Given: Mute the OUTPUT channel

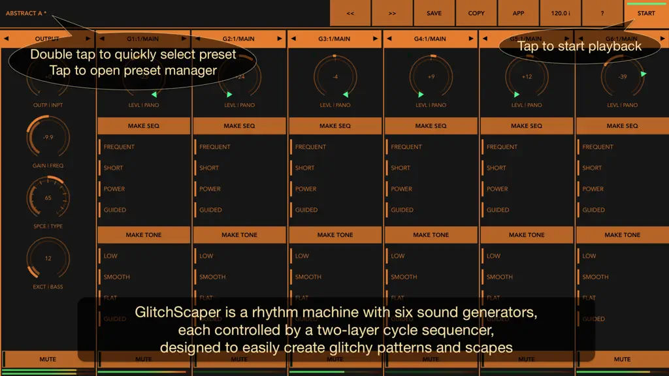Looking at the screenshot, I should [x=48, y=360].
